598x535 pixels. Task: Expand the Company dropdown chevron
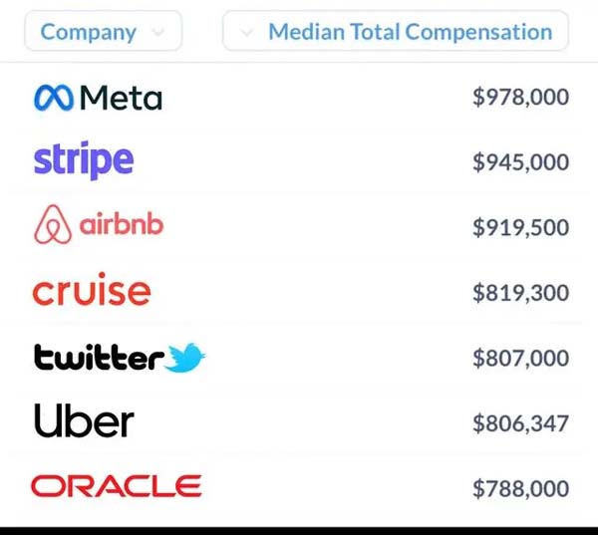(157, 32)
